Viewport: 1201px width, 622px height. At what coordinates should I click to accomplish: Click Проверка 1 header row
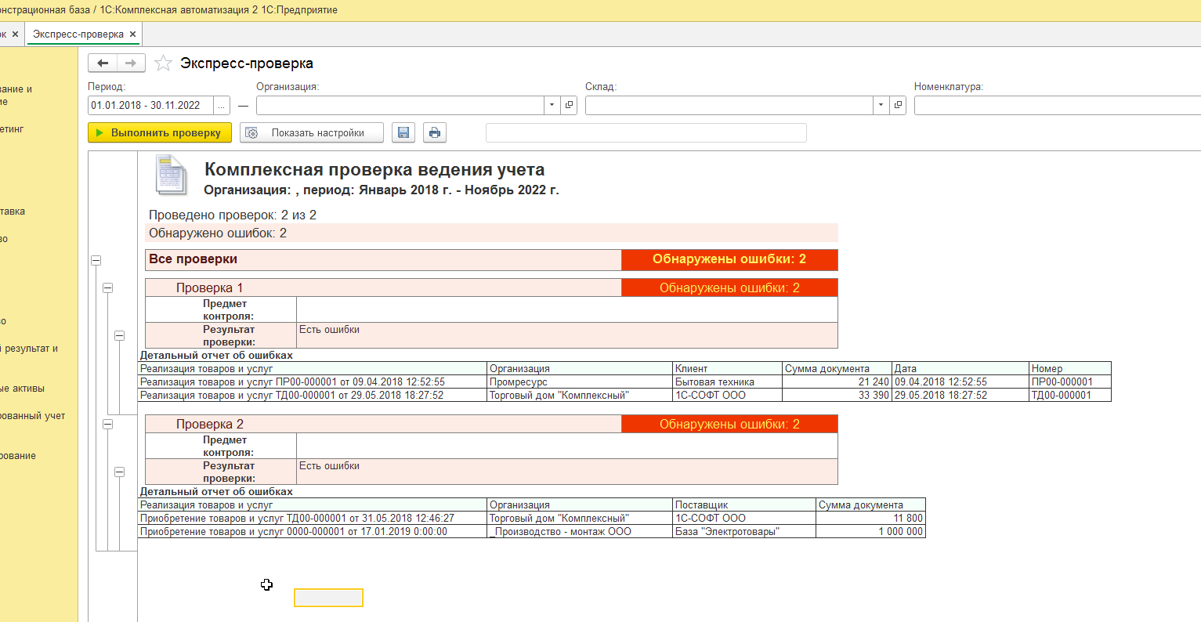pos(491,288)
